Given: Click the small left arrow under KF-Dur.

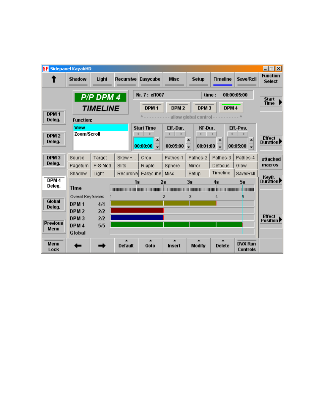Looking at the screenshot, I should [201, 134].
